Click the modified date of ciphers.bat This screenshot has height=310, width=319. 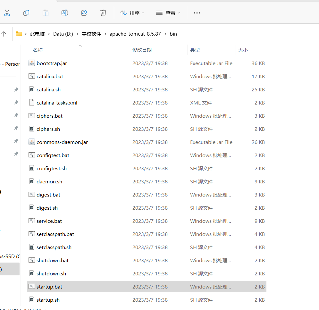(150, 116)
